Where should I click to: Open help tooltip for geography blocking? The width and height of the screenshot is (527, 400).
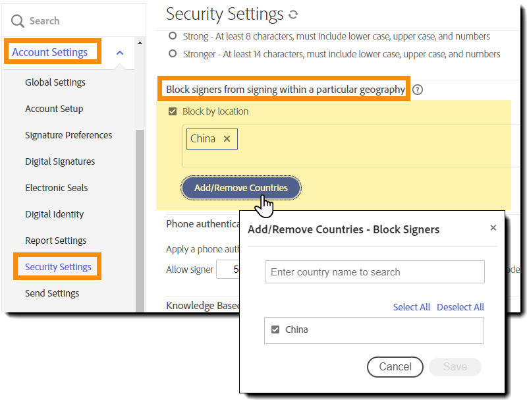coord(418,90)
